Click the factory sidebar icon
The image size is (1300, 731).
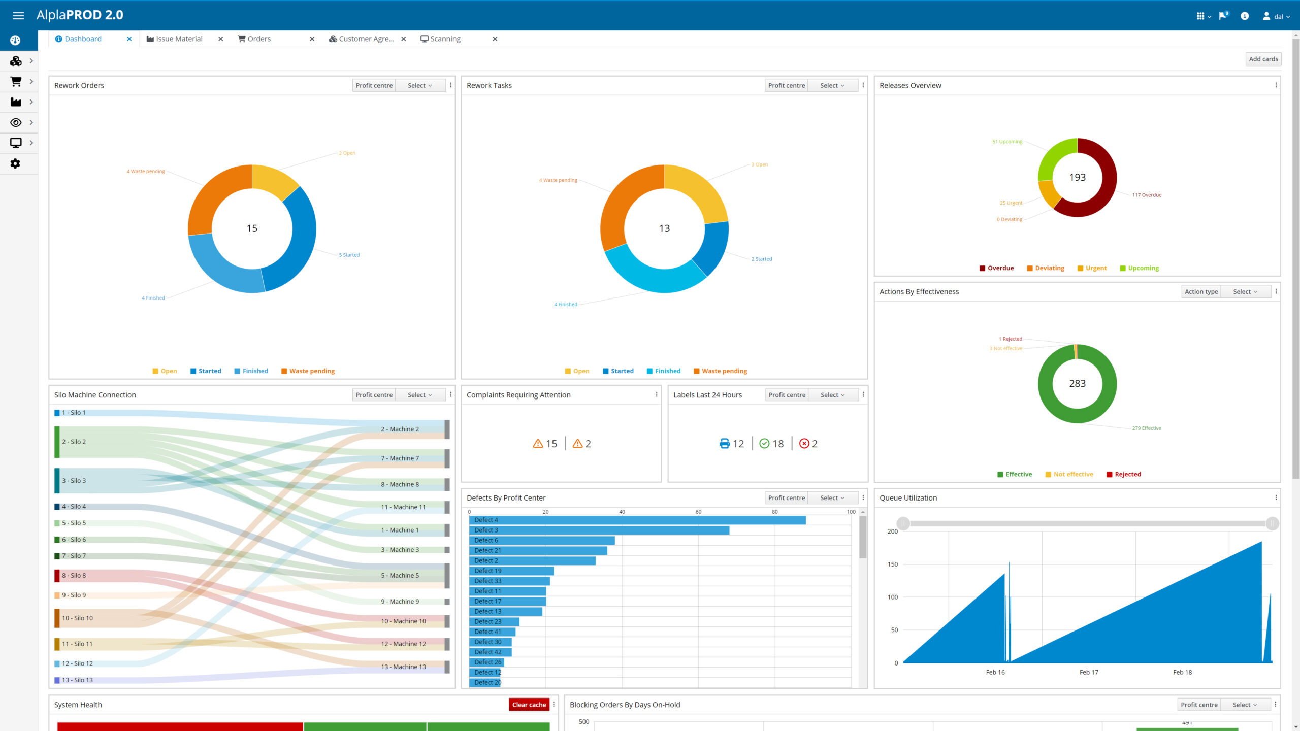[x=16, y=102]
